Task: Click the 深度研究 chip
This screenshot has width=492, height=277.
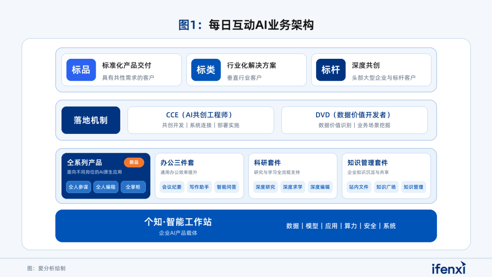Action: [266, 187]
